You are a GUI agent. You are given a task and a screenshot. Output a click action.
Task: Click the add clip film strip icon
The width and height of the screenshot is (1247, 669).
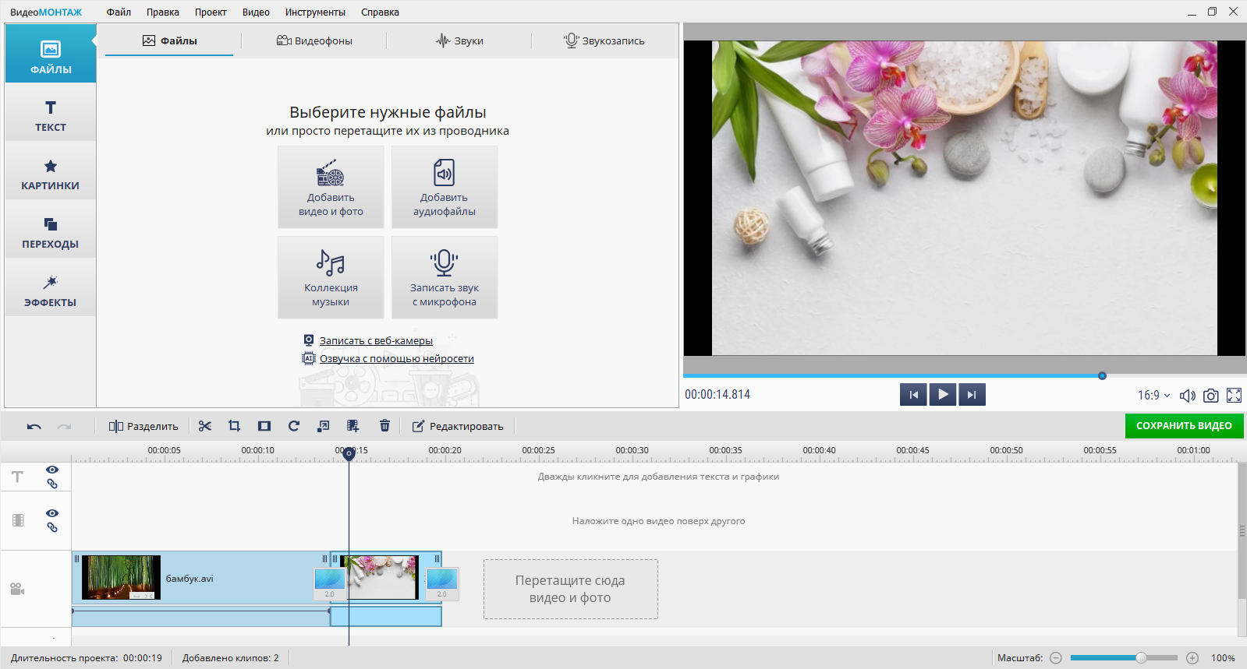coord(353,426)
